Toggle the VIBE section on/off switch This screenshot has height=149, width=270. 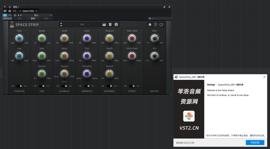point(42,86)
